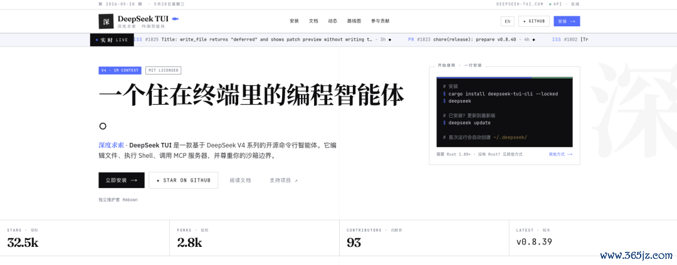Click the STARS 32.5k stat
The width and height of the screenshot is (677, 265).
pyautogui.click(x=23, y=239)
